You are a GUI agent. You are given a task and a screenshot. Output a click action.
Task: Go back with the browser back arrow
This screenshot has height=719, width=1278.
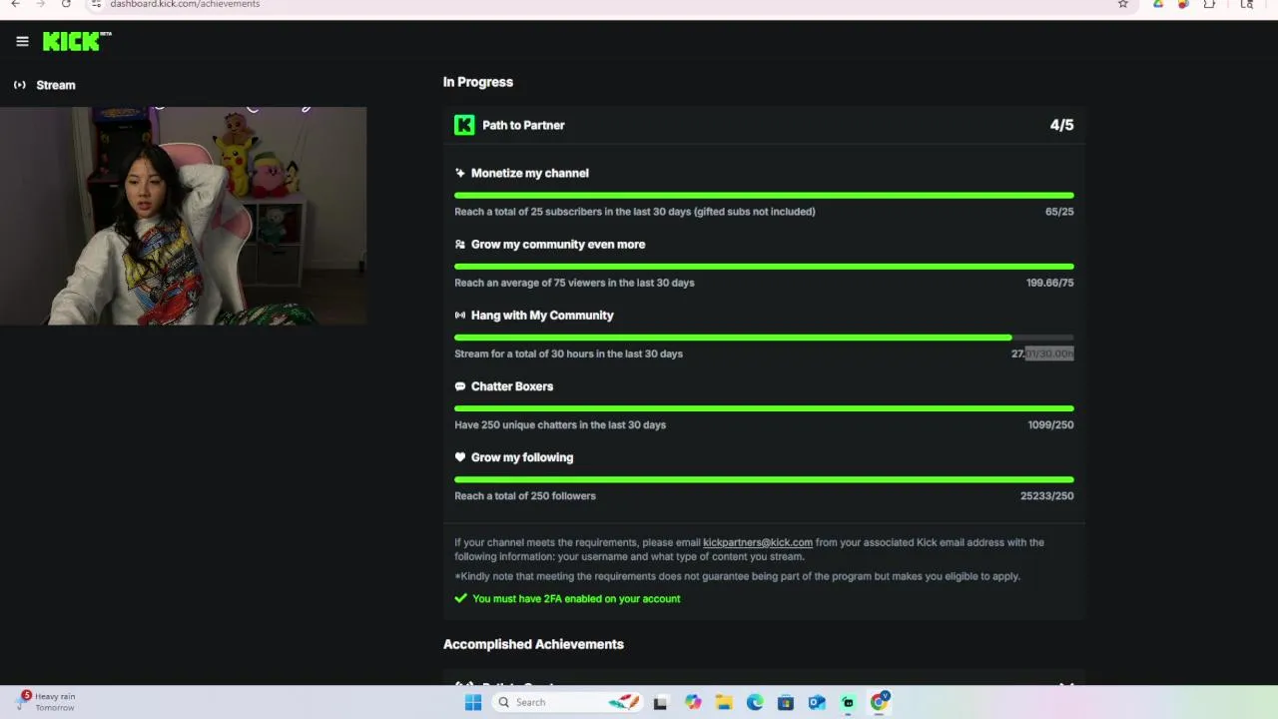pos(15,4)
